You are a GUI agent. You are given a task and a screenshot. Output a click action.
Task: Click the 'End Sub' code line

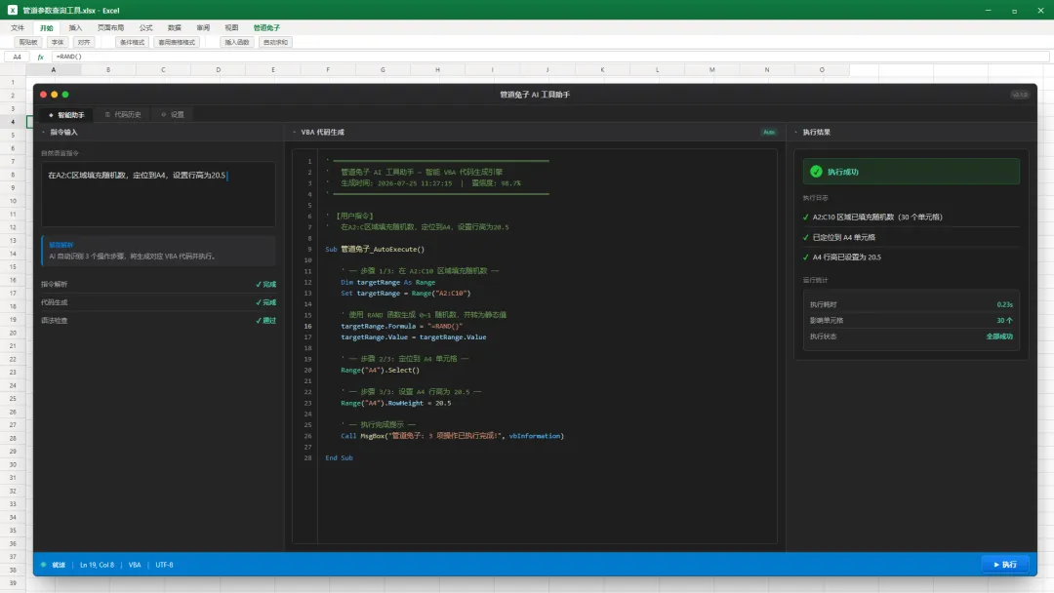[x=339, y=458]
